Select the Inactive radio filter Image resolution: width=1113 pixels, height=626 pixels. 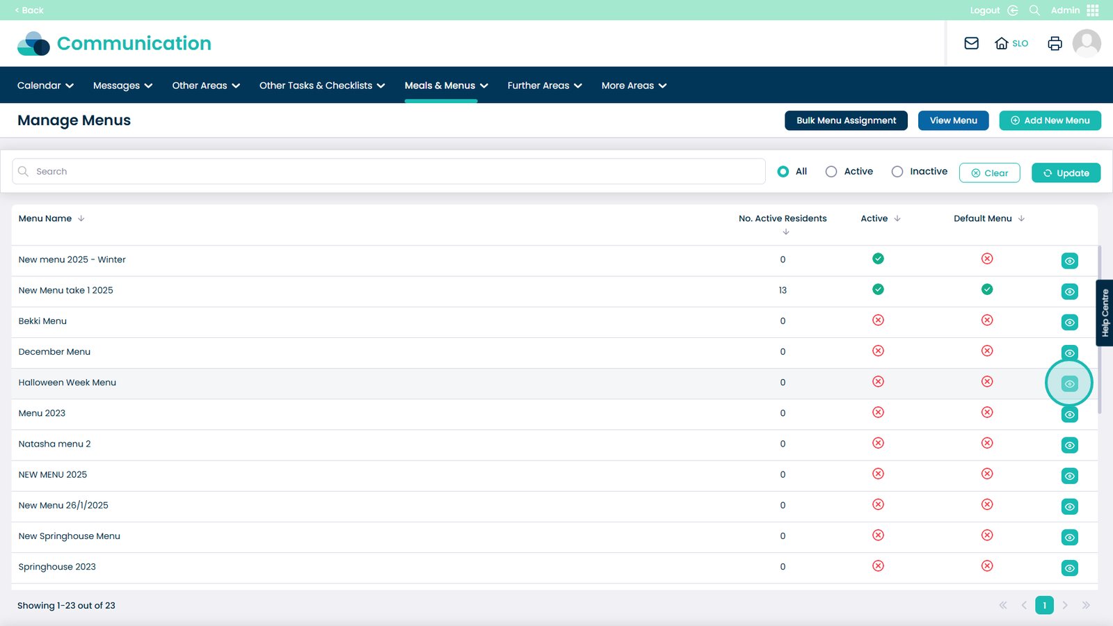tap(897, 172)
